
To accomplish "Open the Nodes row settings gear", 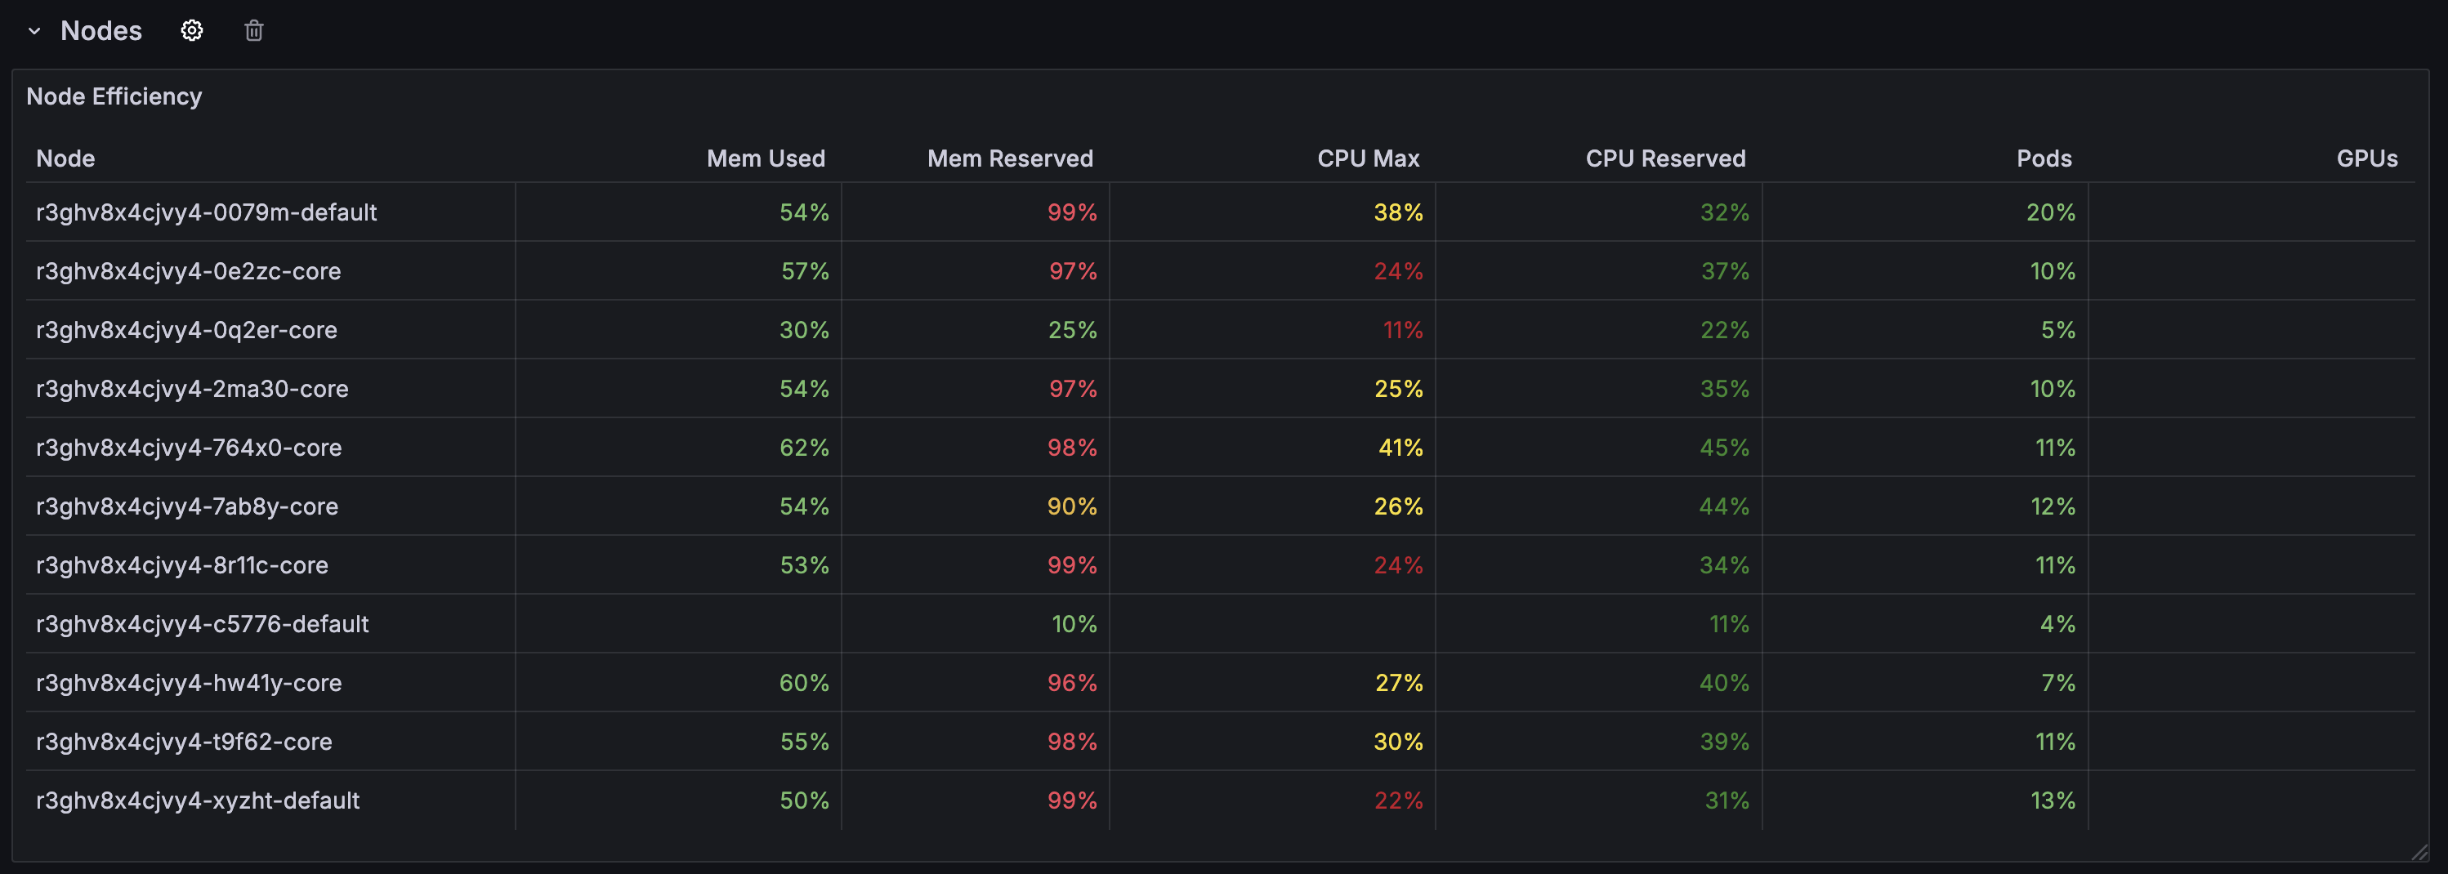I will tap(192, 30).
